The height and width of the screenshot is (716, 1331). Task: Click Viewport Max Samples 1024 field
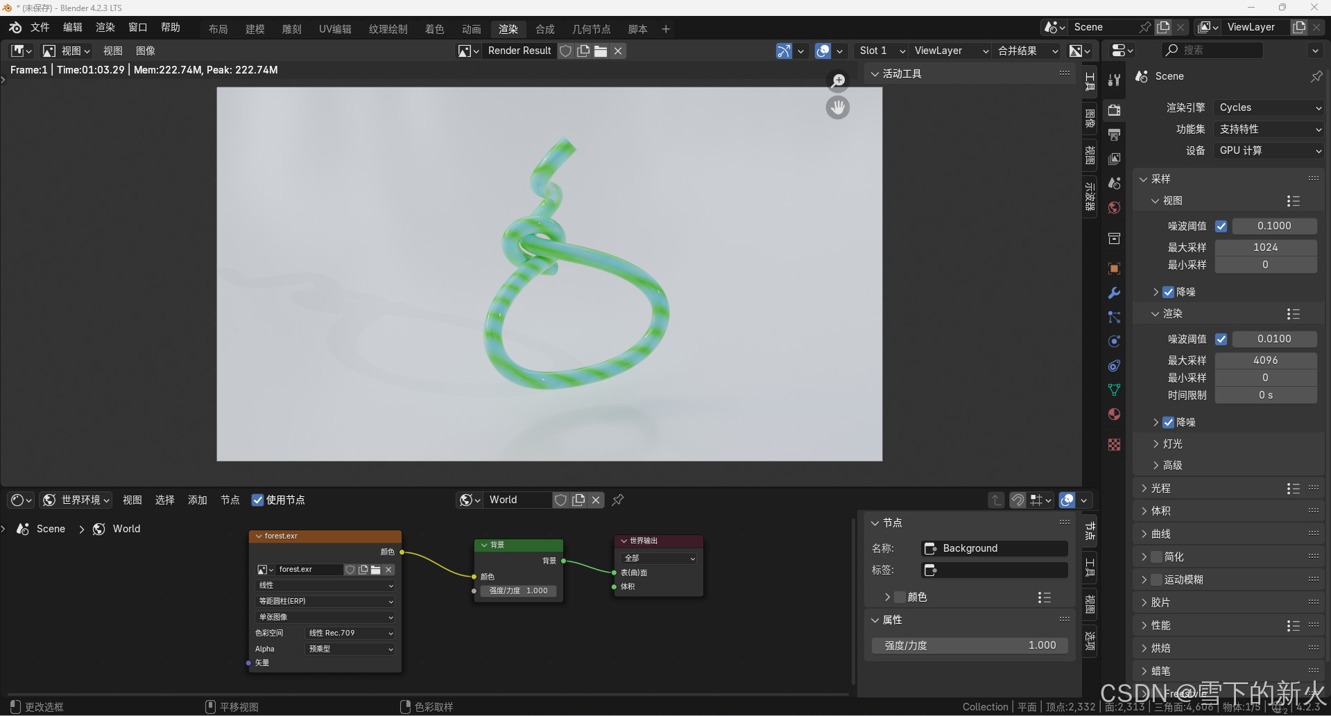tap(1265, 247)
